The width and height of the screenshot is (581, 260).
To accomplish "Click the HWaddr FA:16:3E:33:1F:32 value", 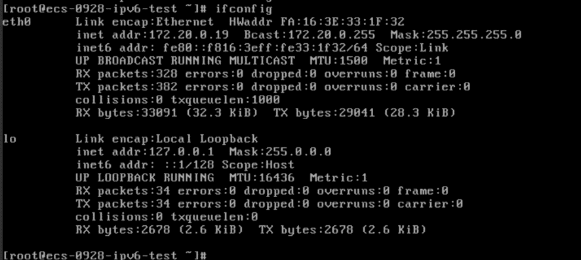I will [317, 22].
